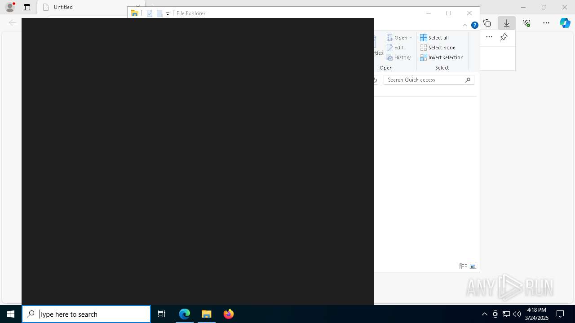Pin the Edge Downloads panel
The image size is (575, 323).
504,37
